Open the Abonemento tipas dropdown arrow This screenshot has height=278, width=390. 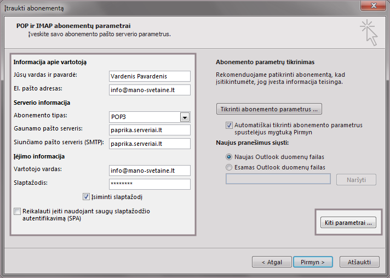(185, 117)
